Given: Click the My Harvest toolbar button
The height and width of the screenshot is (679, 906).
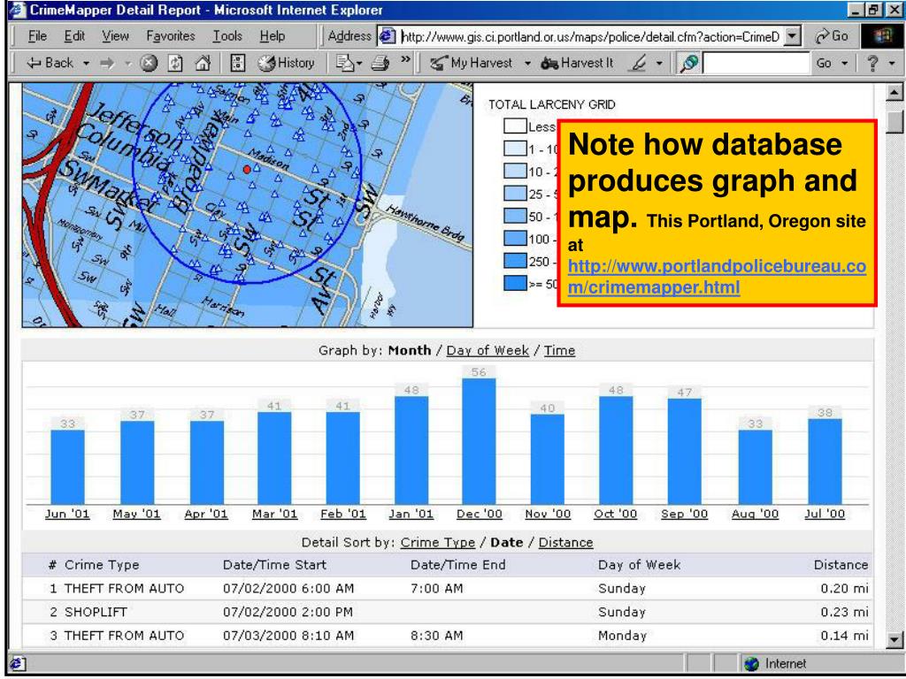Looking at the screenshot, I should pos(472,63).
